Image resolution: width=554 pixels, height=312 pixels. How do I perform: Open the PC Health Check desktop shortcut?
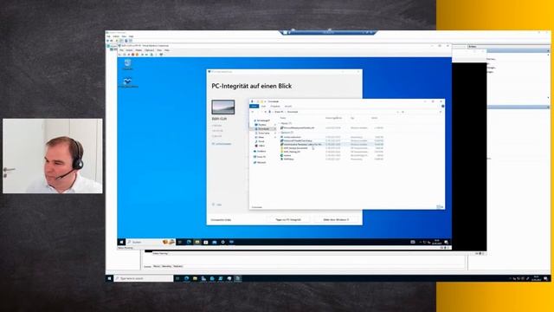tap(127, 83)
